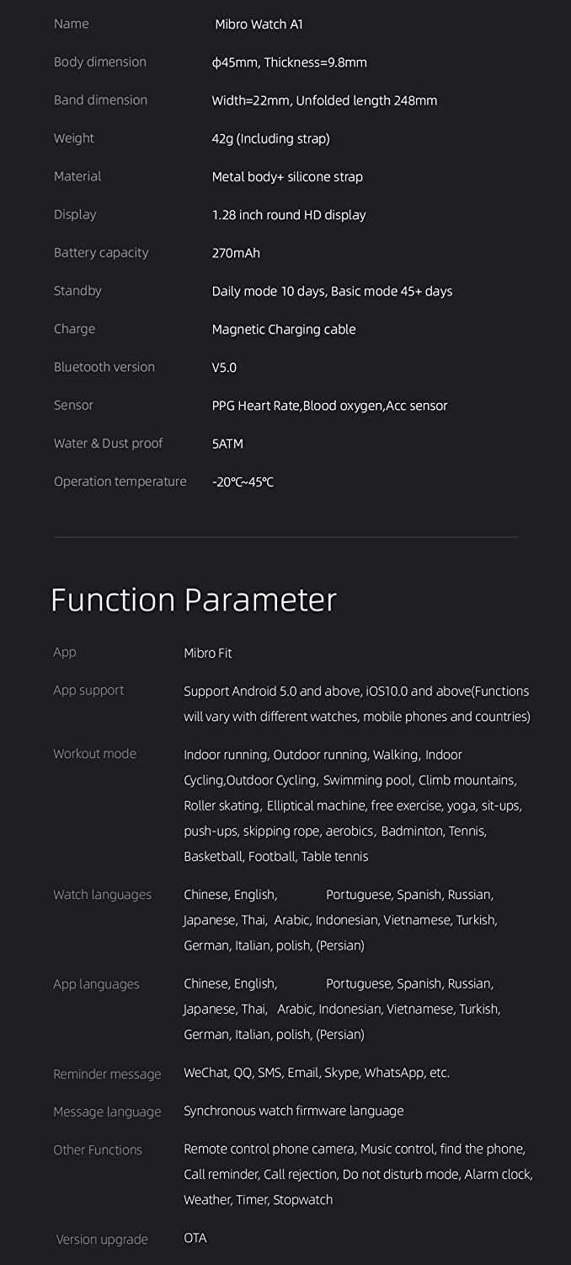Select the "-20℃~45℃" operation temperature value
This screenshot has height=1265, width=571.
243,482
